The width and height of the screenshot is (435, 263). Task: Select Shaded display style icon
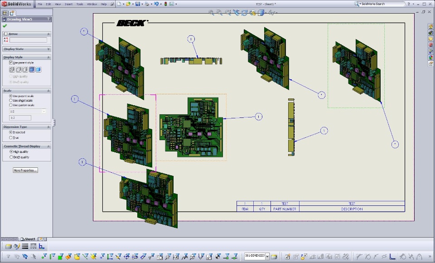click(39, 69)
